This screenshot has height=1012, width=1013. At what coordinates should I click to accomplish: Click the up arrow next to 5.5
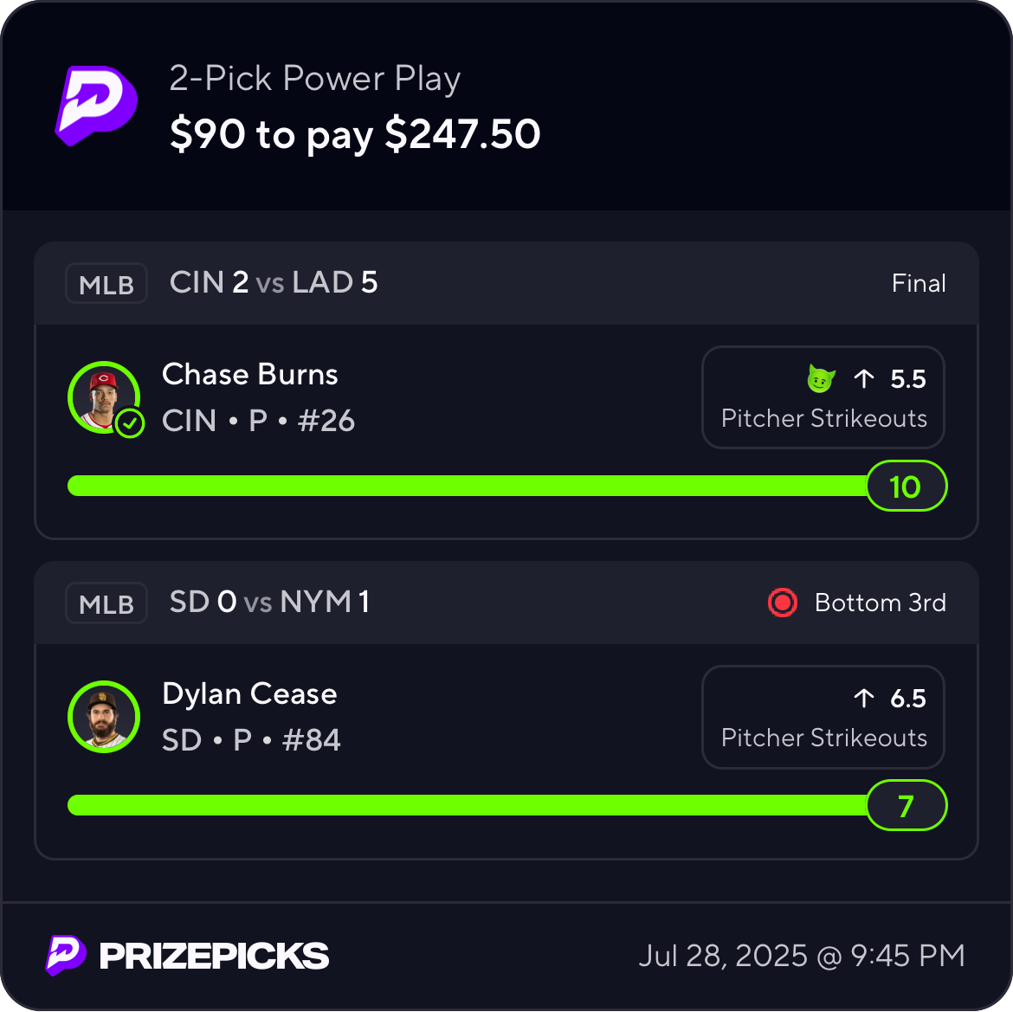pos(864,379)
